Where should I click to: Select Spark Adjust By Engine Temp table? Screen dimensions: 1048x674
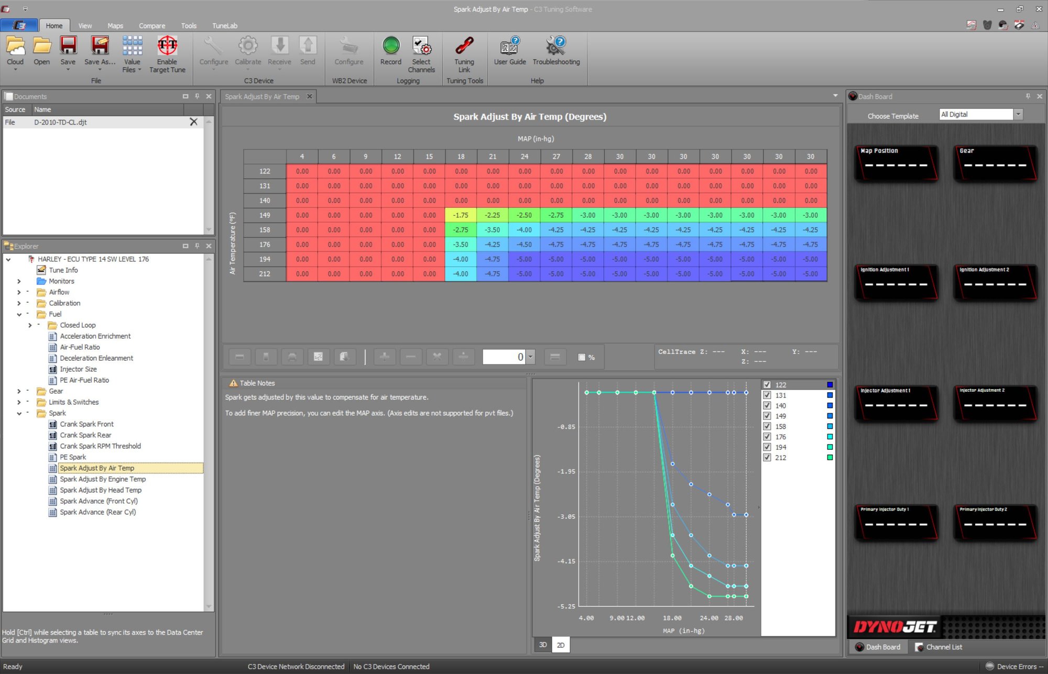click(x=103, y=479)
